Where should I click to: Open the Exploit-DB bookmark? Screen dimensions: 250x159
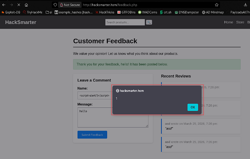pyautogui.click(x=11, y=12)
